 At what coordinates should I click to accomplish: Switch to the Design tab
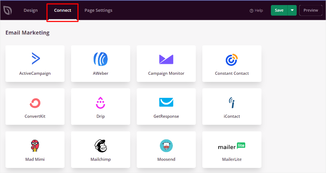point(30,10)
